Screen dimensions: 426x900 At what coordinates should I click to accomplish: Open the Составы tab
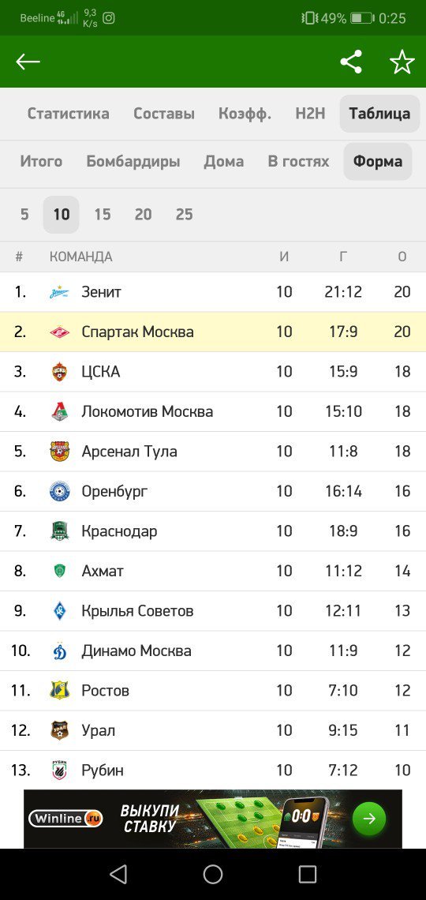(x=164, y=114)
